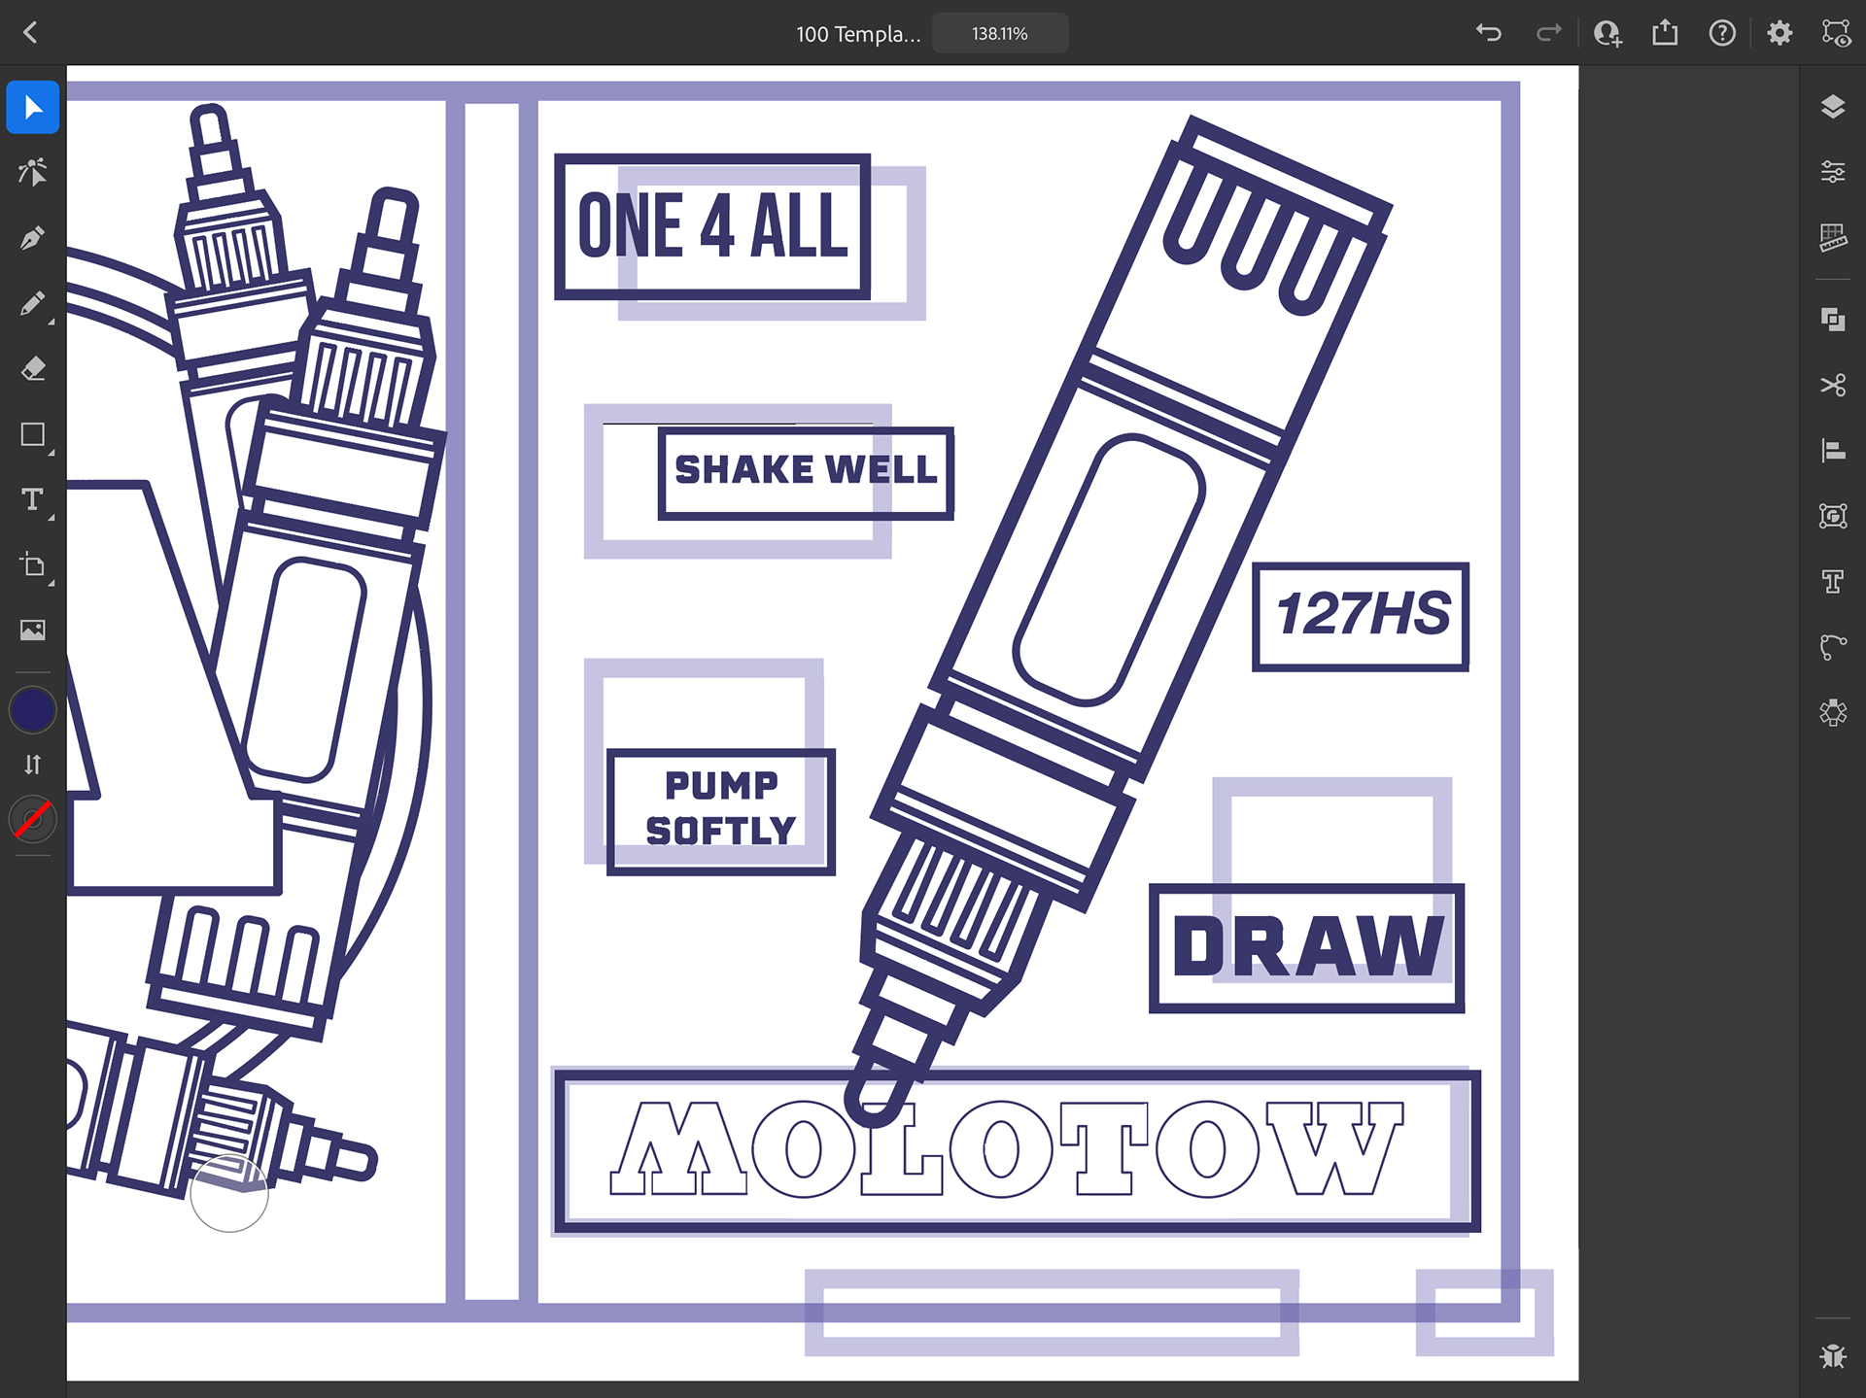
Task: Open the 138.11% zoom level field
Action: tap(1000, 33)
